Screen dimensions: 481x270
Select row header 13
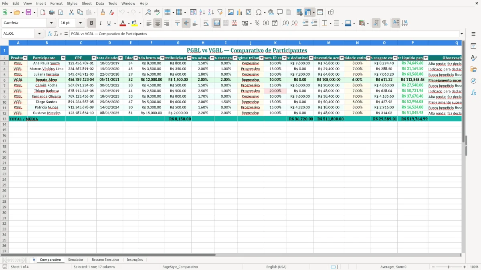4,119
